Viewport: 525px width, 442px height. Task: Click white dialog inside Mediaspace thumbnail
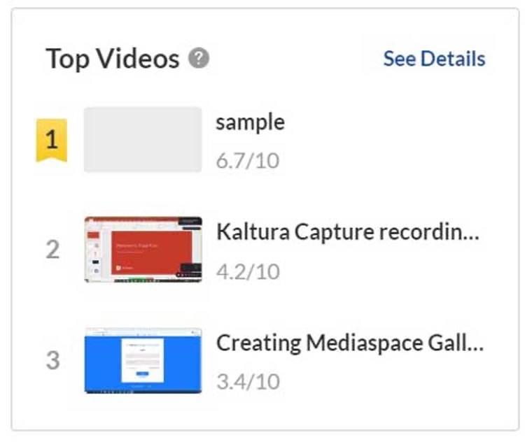click(x=142, y=359)
